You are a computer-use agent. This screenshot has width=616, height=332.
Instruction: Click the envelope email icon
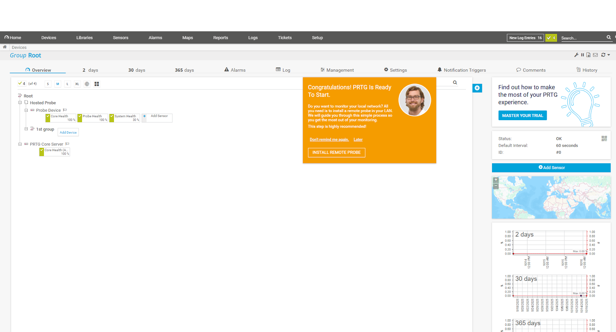[595, 55]
